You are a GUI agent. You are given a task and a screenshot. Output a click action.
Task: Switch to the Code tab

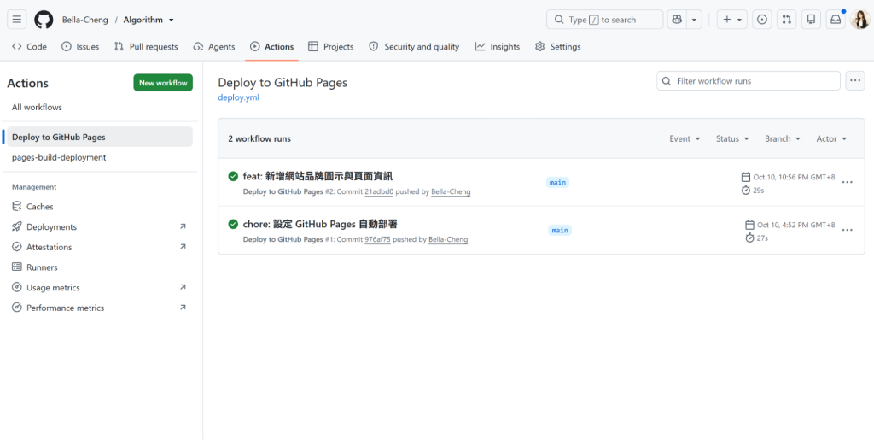(30, 47)
